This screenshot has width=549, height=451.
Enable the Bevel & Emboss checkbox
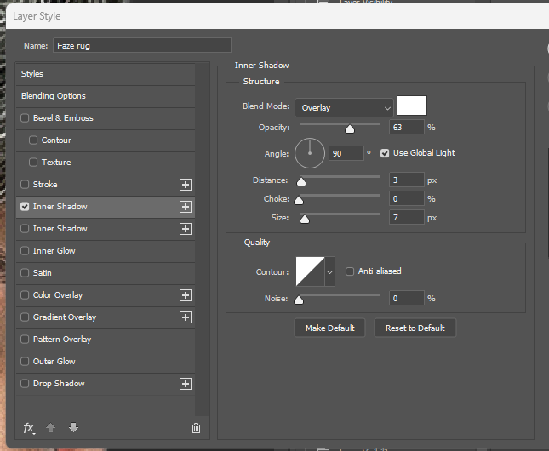point(25,118)
